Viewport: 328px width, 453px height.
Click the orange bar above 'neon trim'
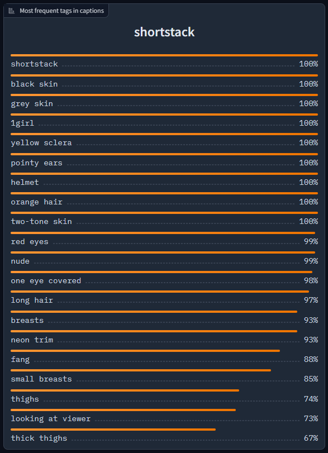154,331
